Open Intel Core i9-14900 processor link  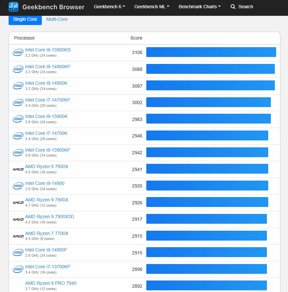click(x=45, y=184)
